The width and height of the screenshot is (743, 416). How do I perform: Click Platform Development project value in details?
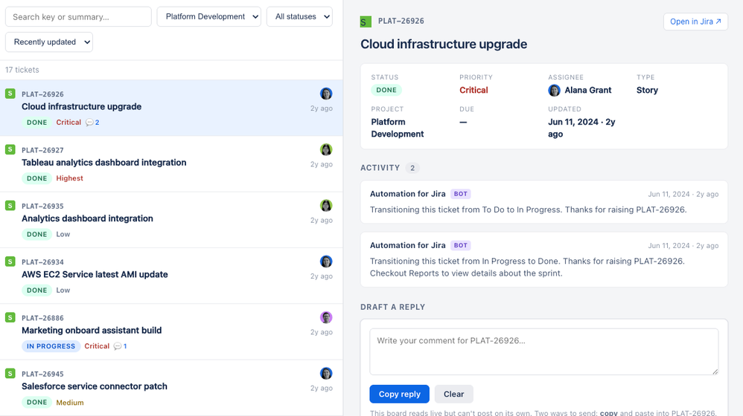point(397,128)
